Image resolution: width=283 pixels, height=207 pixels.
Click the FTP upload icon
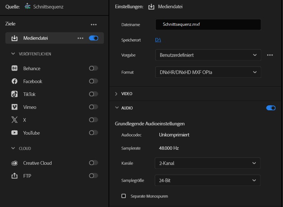pyautogui.click(x=15, y=176)
